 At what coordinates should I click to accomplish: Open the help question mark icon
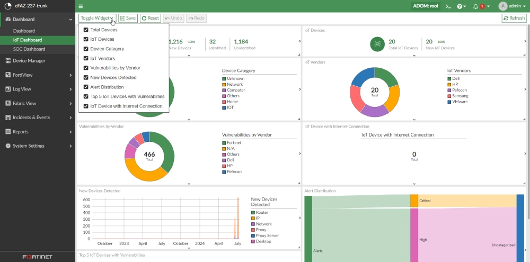[x=460, y=6]
